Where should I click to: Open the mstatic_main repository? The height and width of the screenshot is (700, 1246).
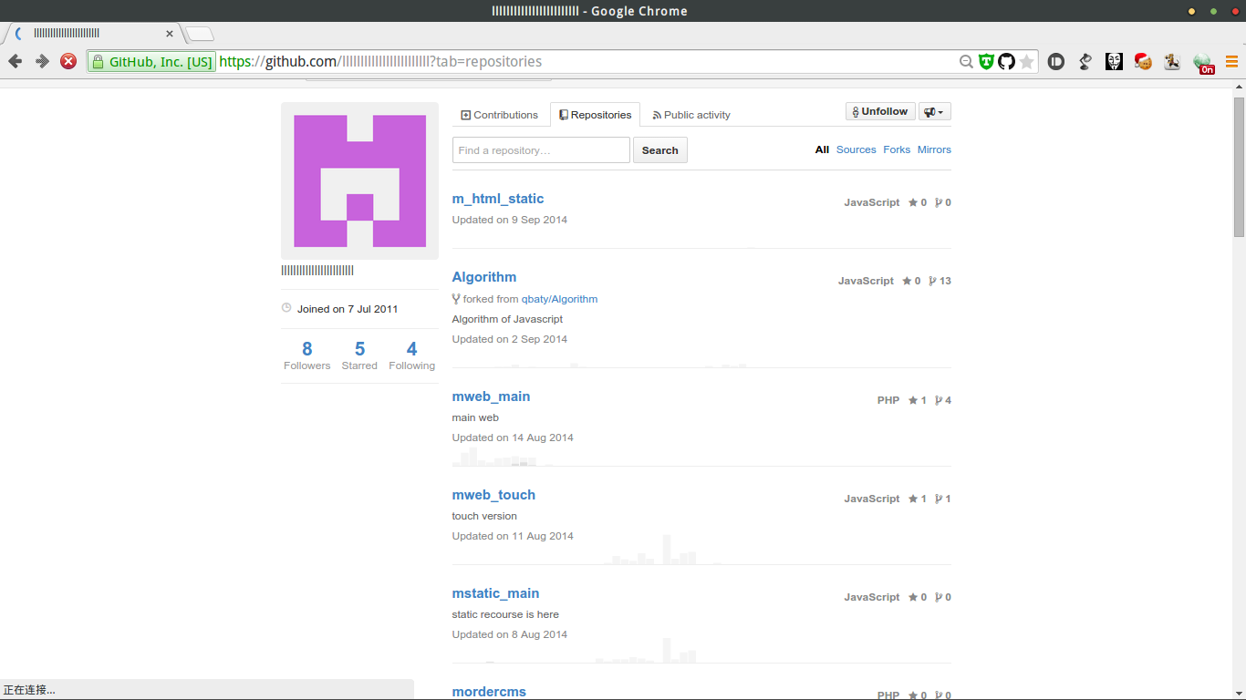[x=495, y=593]
